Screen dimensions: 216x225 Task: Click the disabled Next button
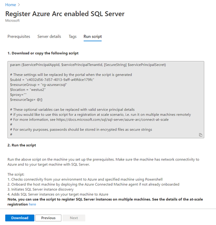click(74, 218)
